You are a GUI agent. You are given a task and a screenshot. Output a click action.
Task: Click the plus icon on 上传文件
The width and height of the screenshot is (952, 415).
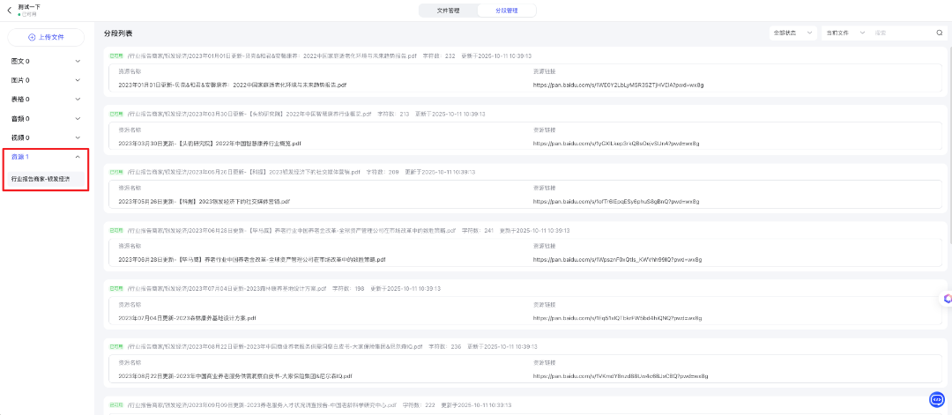(x=33, y=37)
